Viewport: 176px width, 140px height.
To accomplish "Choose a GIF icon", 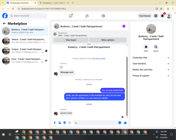I will 70,123.
